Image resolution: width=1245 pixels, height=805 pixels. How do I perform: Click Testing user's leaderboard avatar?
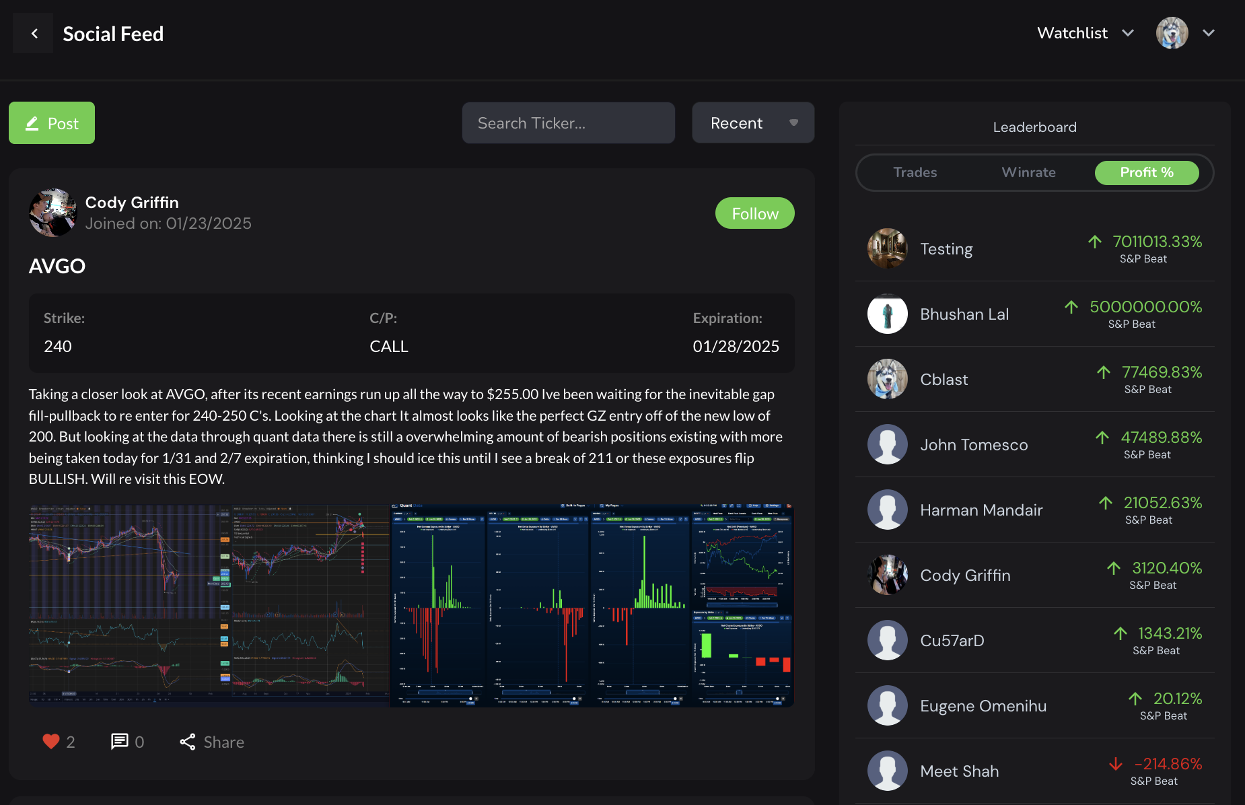click(x=887, y=249)
